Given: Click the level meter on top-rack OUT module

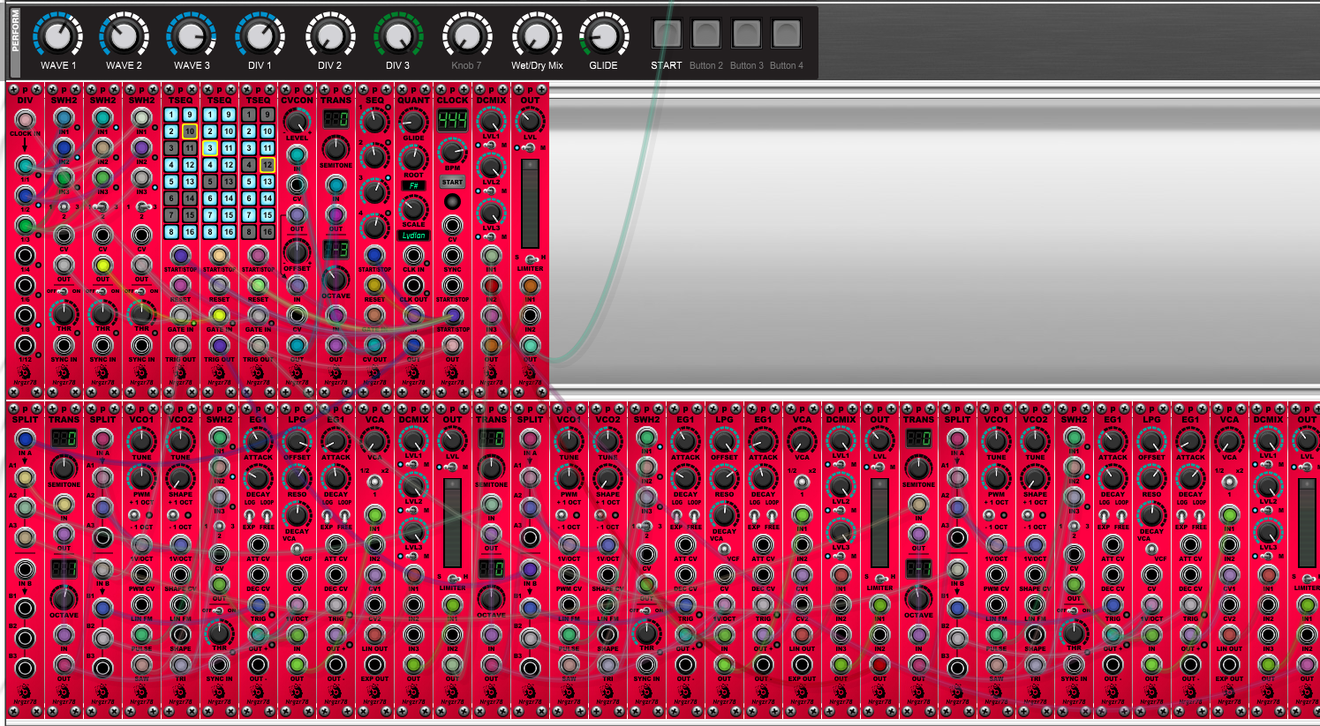Looking at the screenshot, I should [530, 203].
